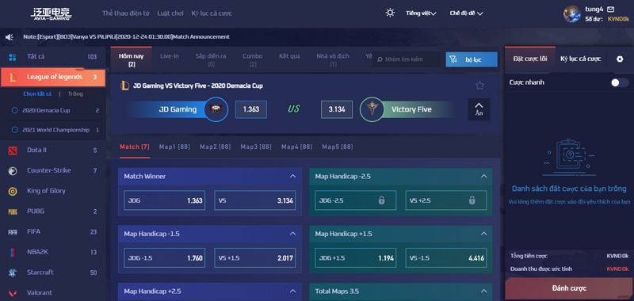Toggle the sun brightness theme icon
The width and height of the screenshot is (634, 301).
[x=390, y=13]
